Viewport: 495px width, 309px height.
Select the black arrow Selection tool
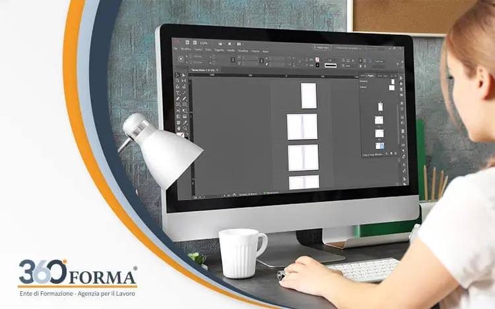pos(178,76)
